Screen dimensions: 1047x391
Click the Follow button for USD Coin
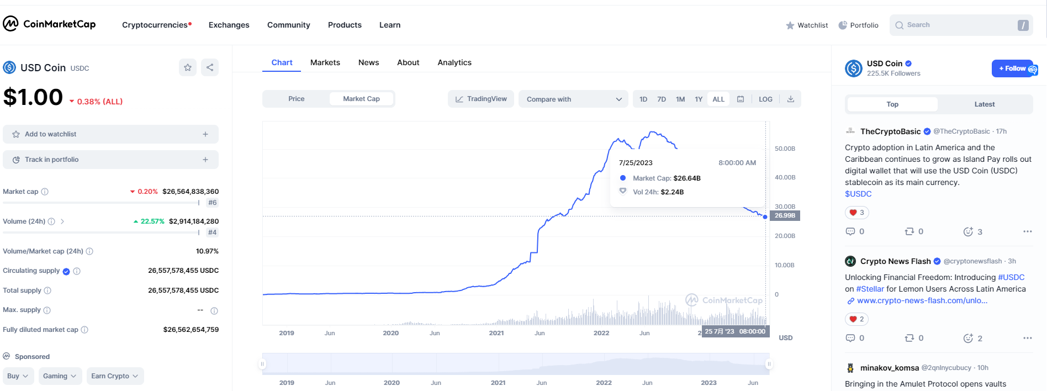coord(1012,68)
